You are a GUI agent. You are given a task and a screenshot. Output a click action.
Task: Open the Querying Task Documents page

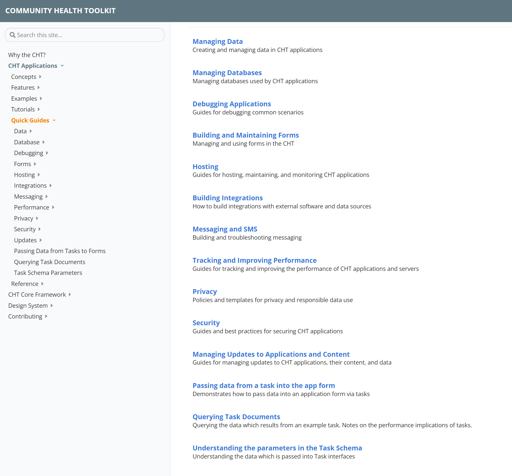point(236,416)
